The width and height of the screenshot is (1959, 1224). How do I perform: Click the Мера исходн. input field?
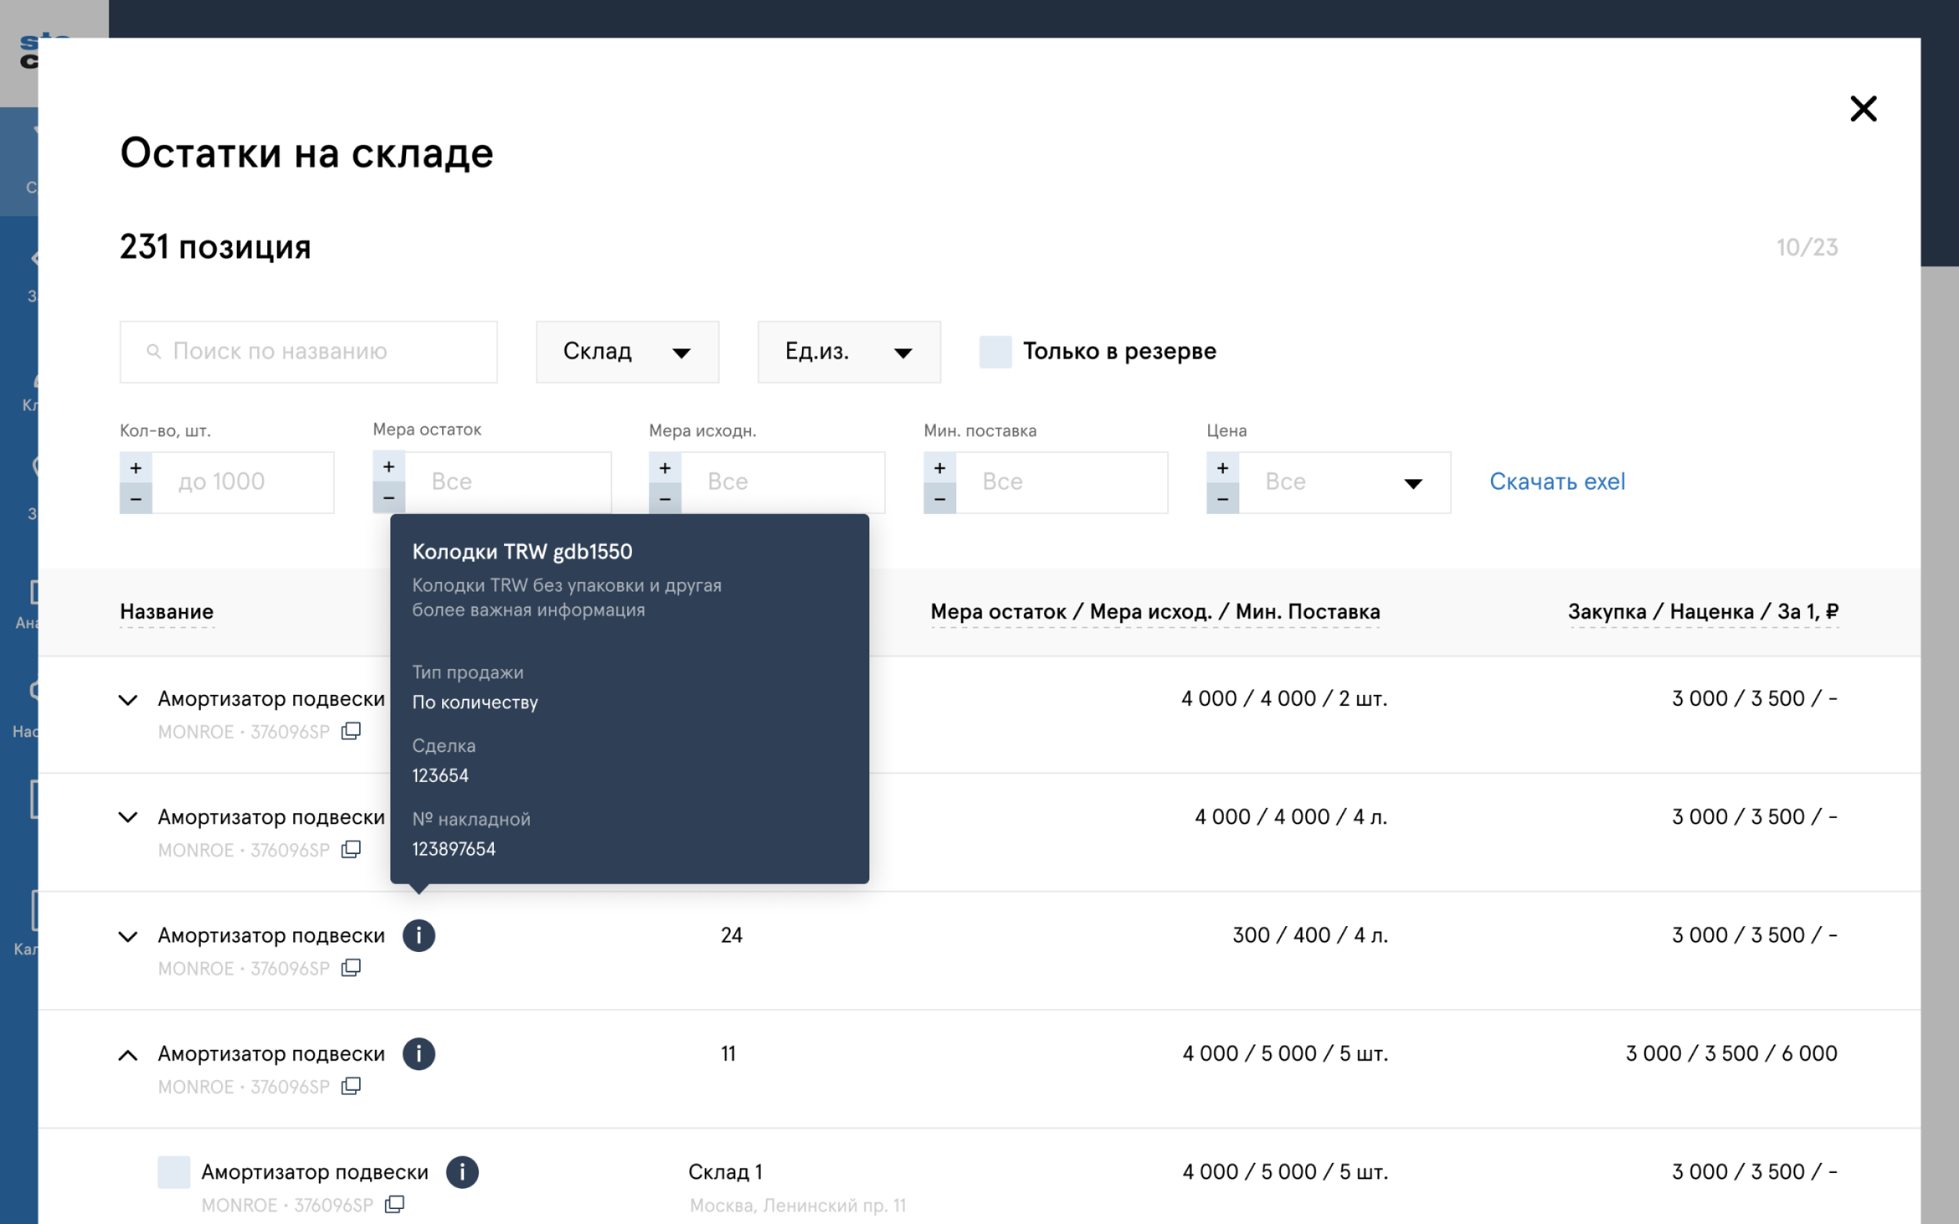(x=783, y=483)
